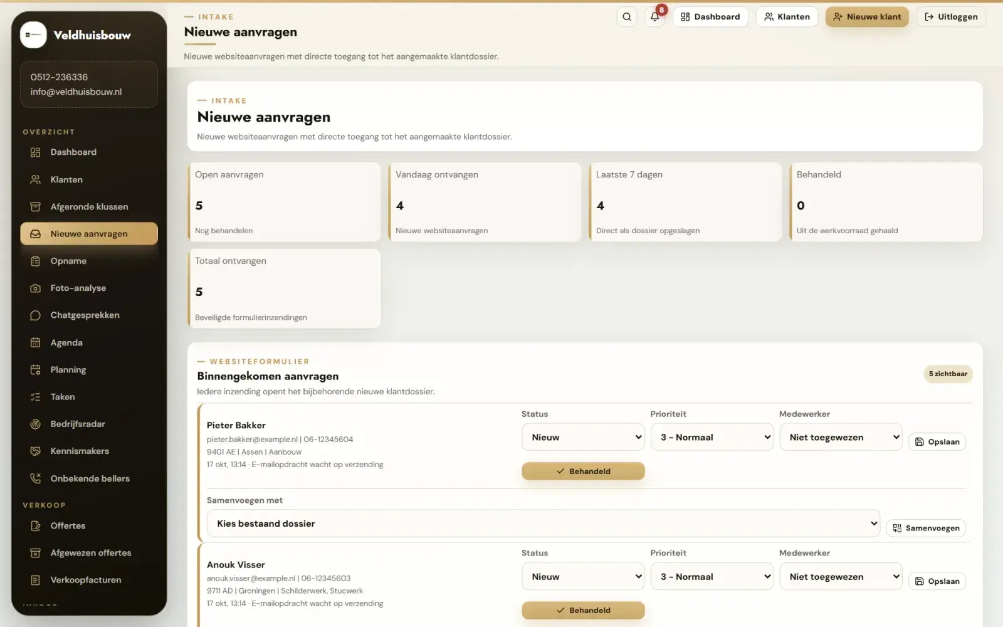Click the logout arrow icon on Uitloggen
Viewport: 1003px width, 627px height.
[x=929, y=17]
